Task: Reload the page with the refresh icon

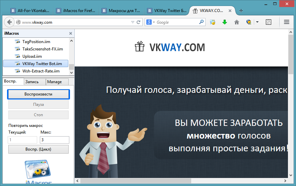Action: pos(138,22)
